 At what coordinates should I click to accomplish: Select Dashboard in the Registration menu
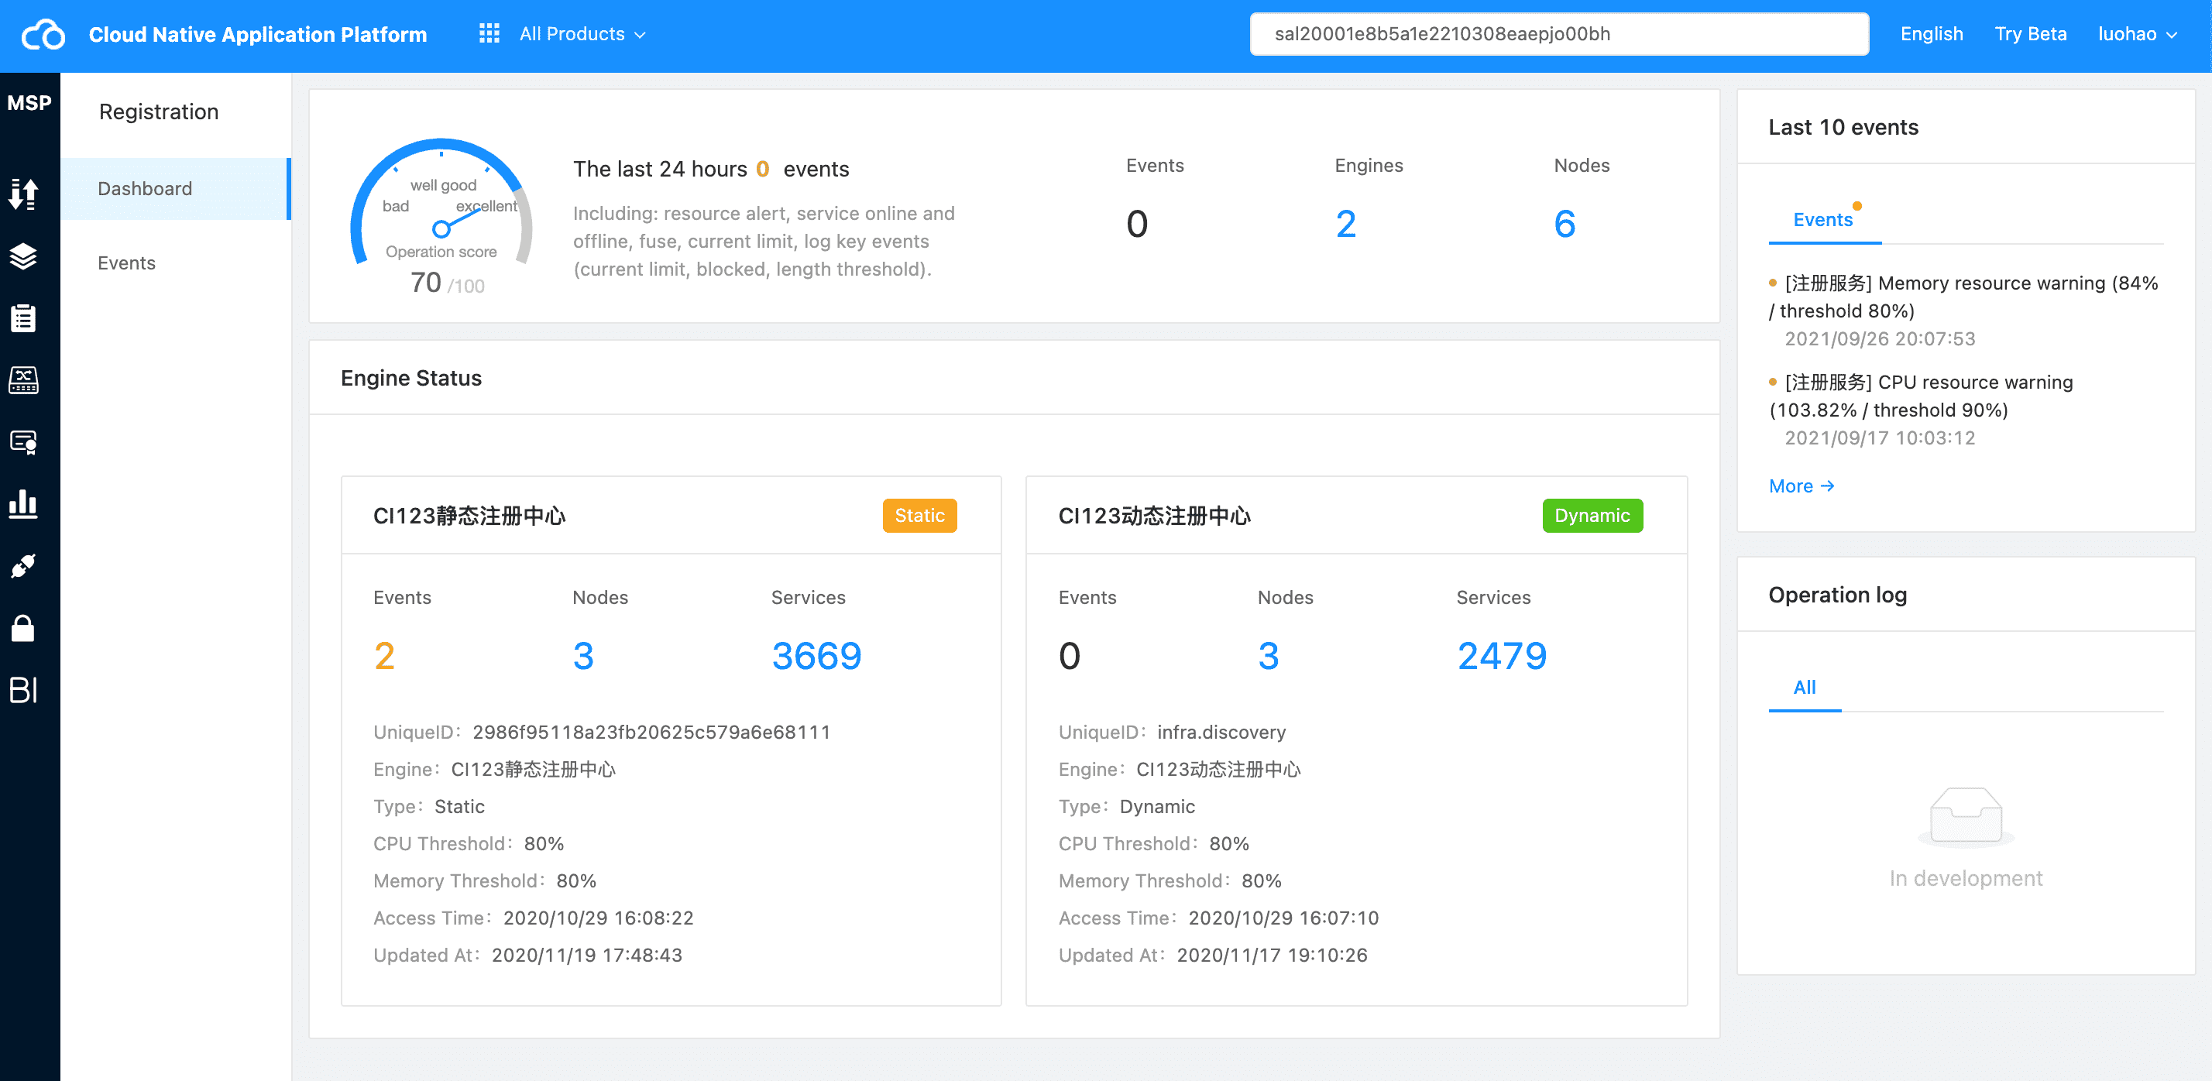point(175,189)
